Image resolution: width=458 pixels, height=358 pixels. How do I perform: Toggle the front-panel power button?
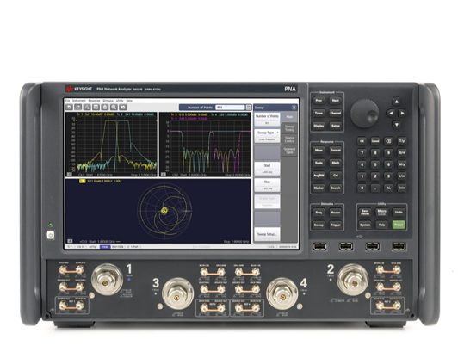coord(51,235)
